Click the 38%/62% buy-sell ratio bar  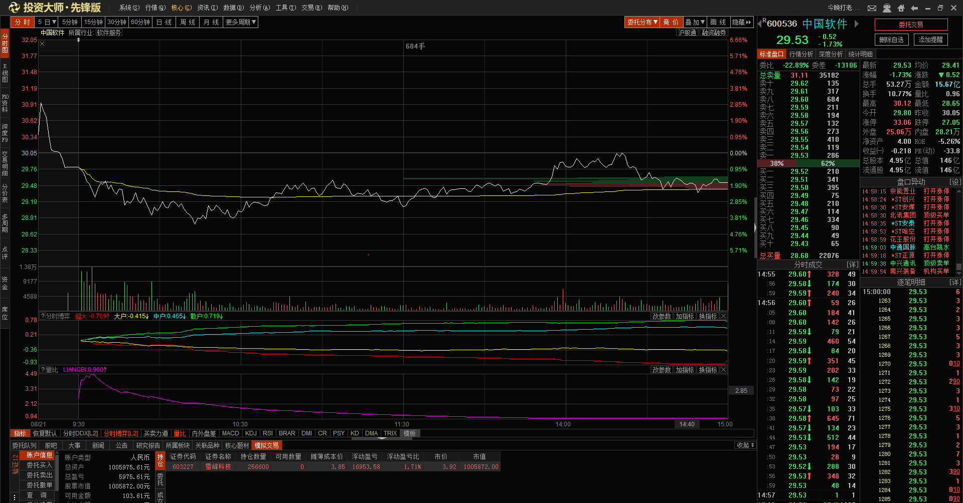pos(808,163)
